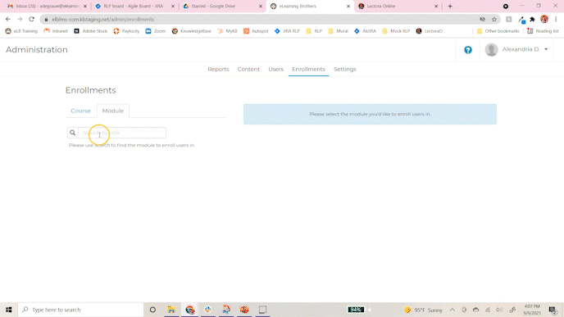Open the RLP bookmarks folder
The height and width of the screenshot is (317, 564).
(x=314, y=31)
